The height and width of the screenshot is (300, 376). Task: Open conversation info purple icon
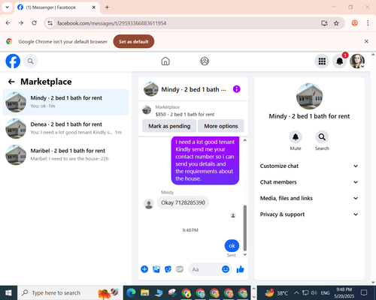pos(237,89)
